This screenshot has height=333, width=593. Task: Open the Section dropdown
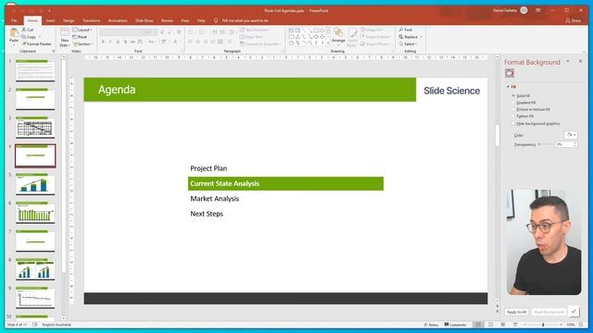point(82,43)
